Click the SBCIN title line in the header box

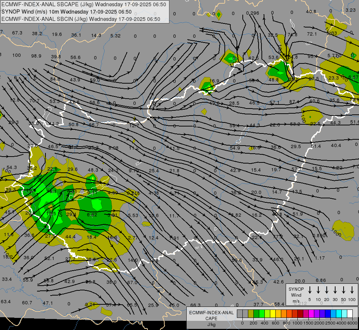click(81, 19)
